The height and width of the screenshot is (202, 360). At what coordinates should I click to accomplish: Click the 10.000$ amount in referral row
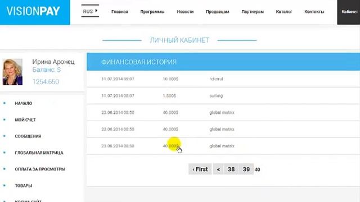170,79
